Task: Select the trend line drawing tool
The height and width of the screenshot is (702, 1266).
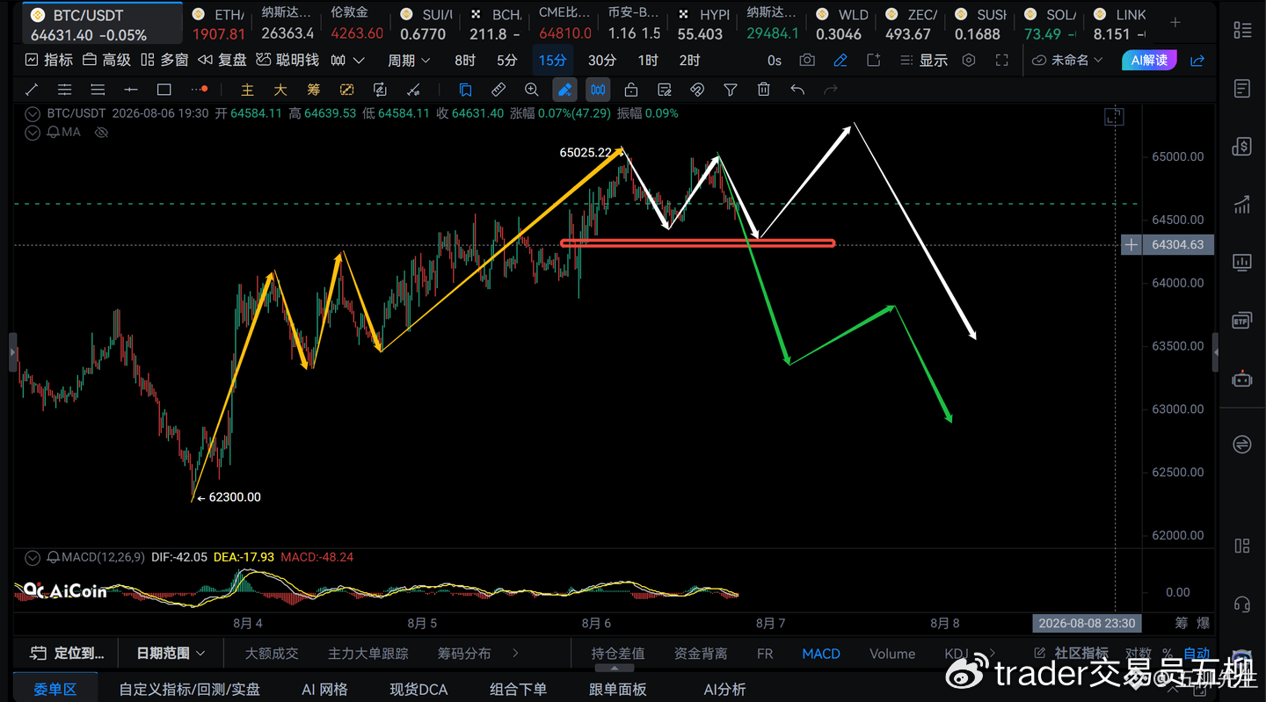Action: coord(32,90)
